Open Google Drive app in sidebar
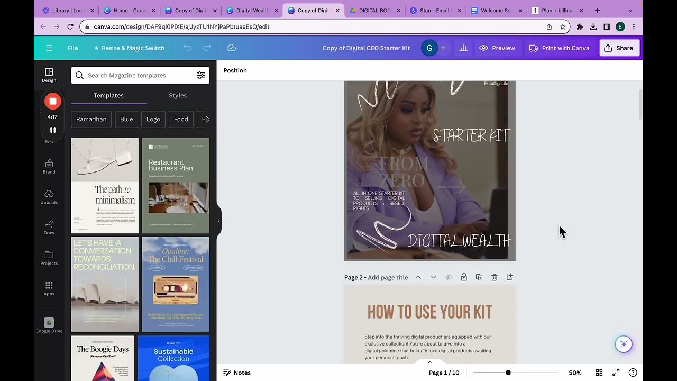This screenshot has width=677, height=381. coord(49,326)
